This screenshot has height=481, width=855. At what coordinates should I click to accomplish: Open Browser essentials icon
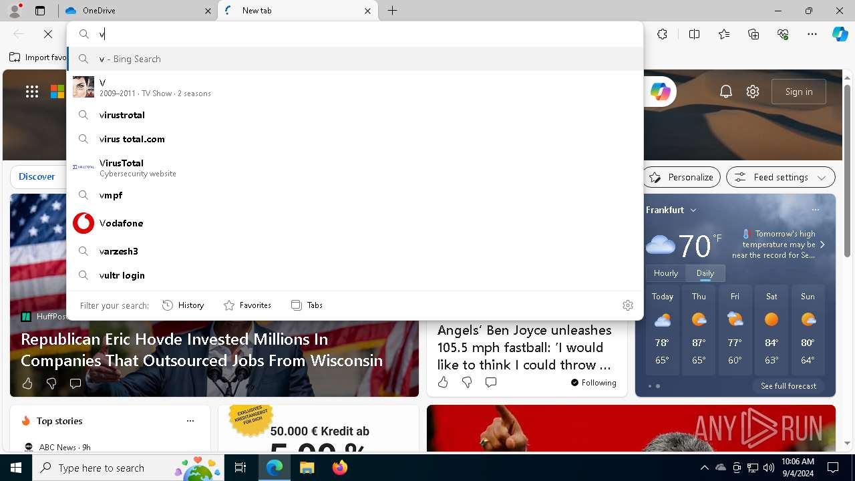pos(783,34)
